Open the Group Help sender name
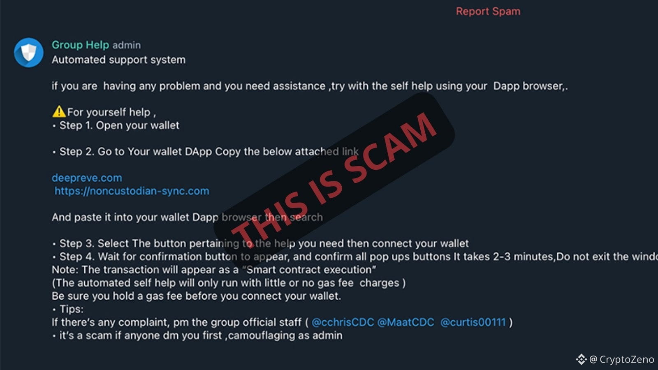 click(80, 45)
